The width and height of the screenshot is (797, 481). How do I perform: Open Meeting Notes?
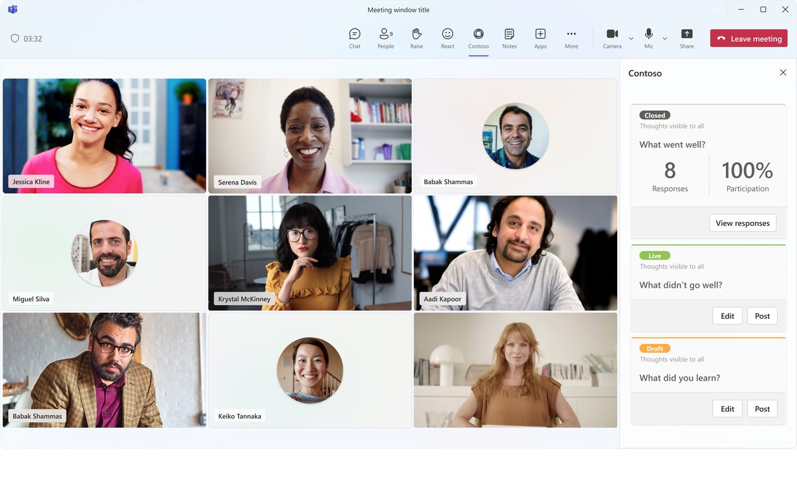click(x=509, y=38)
